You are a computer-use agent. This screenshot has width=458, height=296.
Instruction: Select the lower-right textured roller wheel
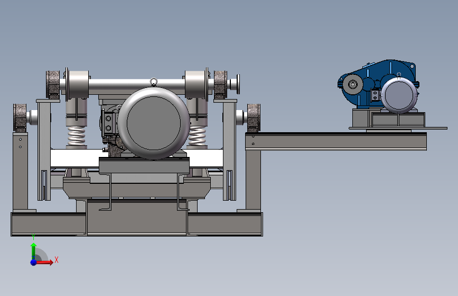[254, 117]
